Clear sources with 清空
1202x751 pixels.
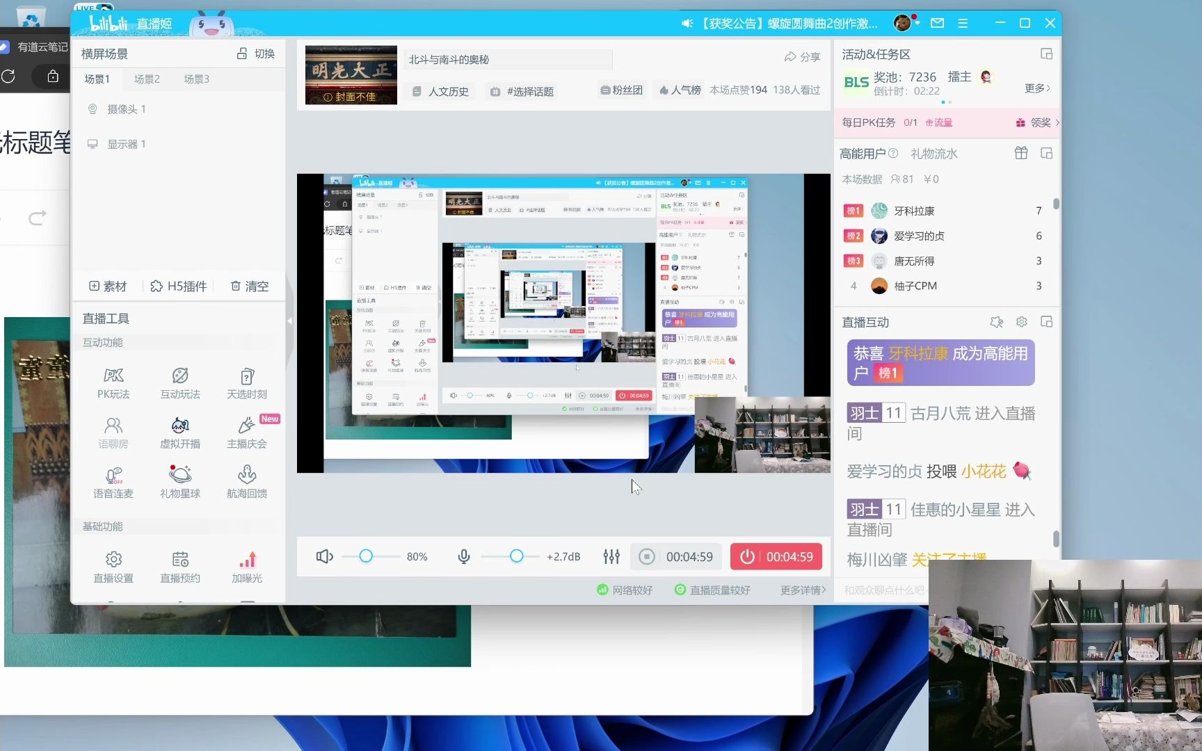tap(249, 286)
